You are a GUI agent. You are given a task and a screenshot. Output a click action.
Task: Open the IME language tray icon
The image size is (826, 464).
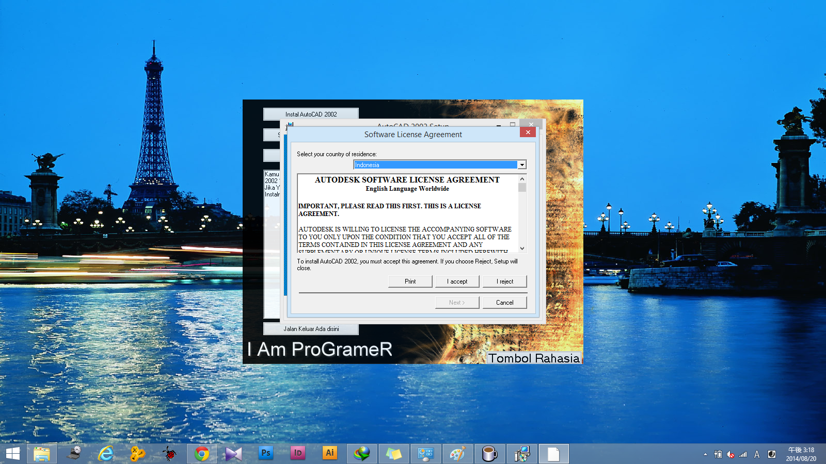[772, 454]
